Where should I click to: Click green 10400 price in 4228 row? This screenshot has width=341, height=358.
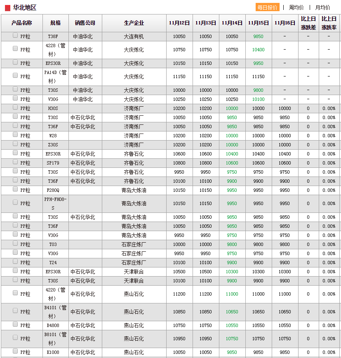[258, 50]
